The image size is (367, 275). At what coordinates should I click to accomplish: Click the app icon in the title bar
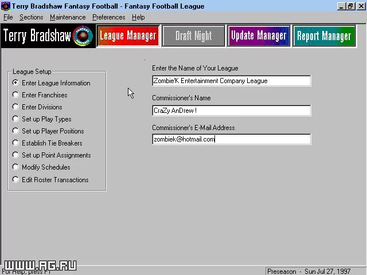tap(5, 6)
